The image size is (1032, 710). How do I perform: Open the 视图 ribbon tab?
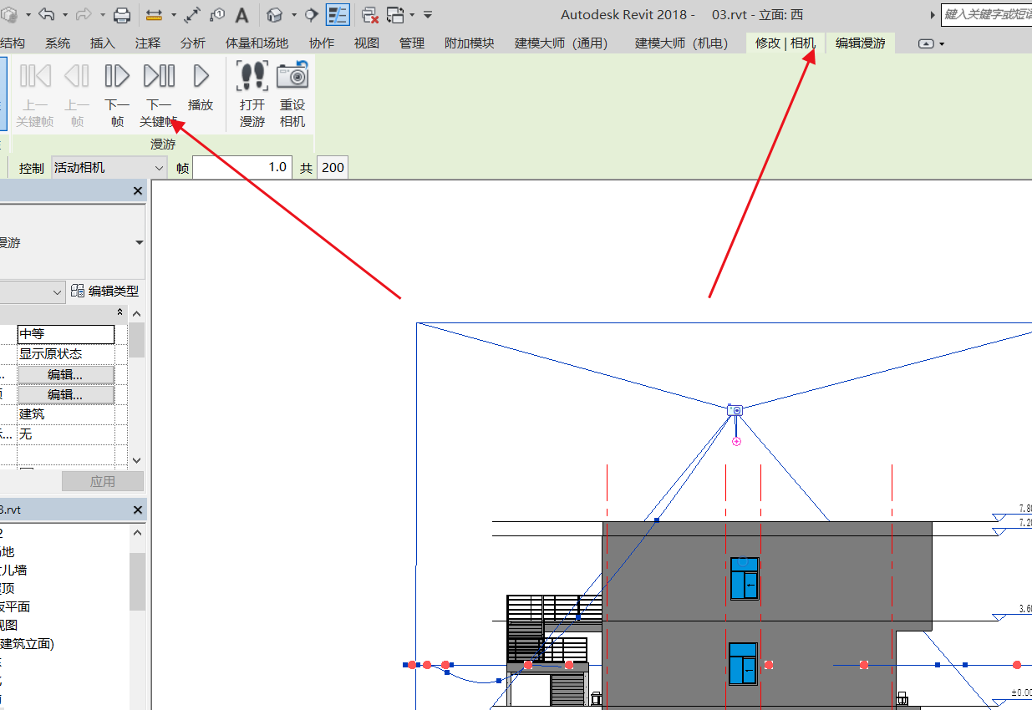(367, 43)
